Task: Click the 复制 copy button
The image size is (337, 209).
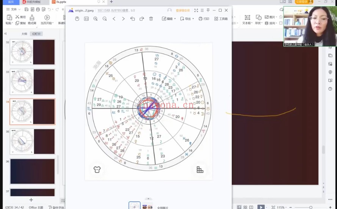Action: pos(20,23)
